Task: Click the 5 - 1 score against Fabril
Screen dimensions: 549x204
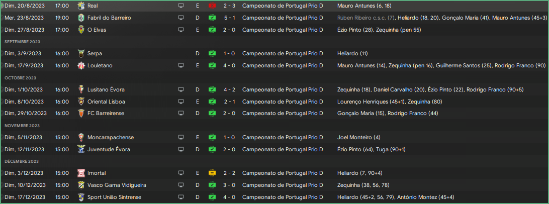Action: click(229, 18)
